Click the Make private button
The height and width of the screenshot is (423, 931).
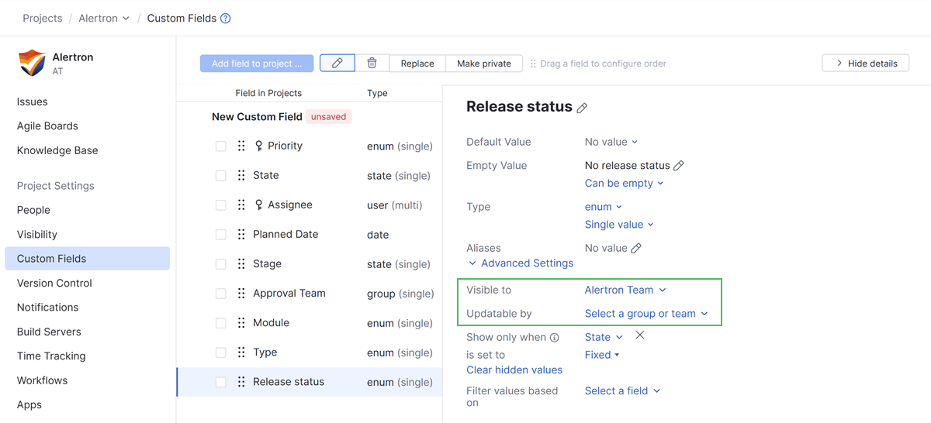[483, 64]
